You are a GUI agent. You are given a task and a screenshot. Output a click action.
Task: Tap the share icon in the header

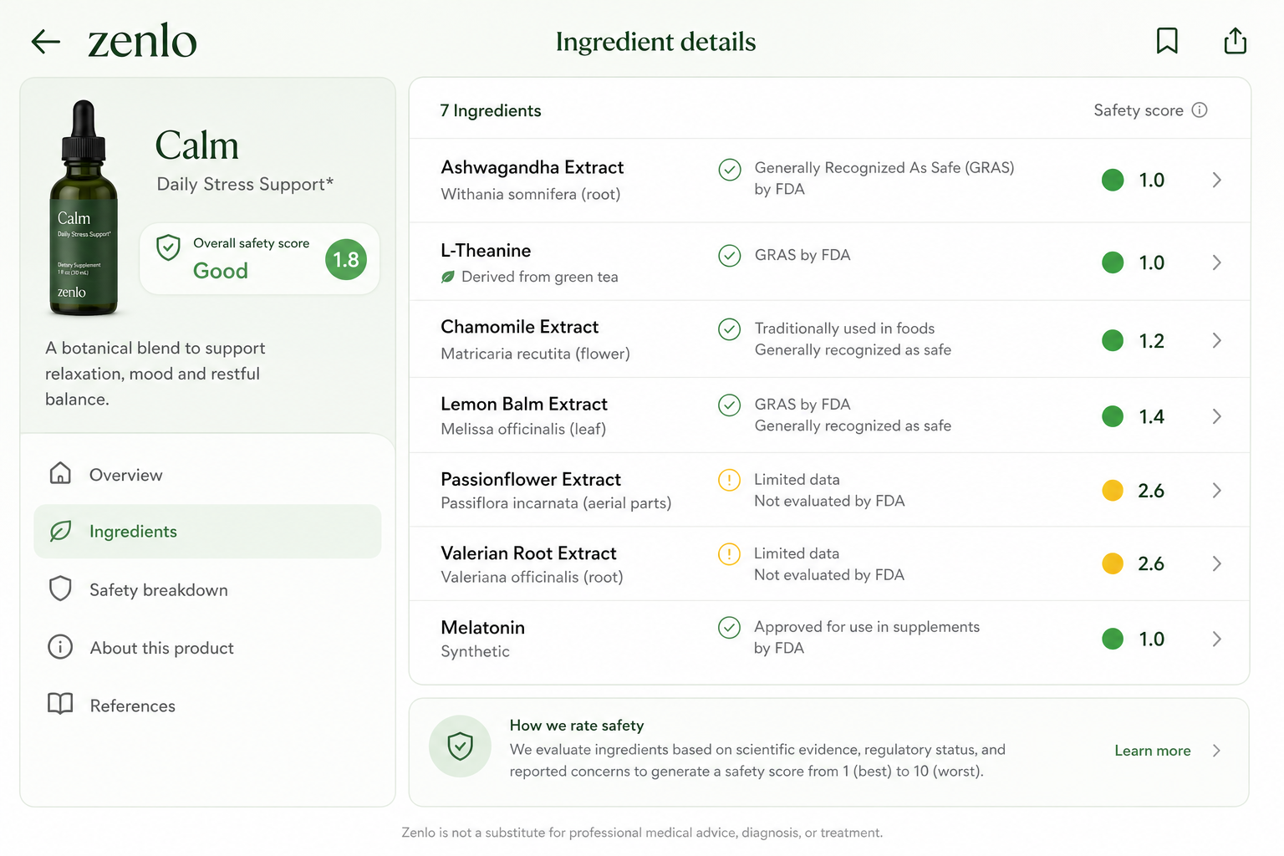[1236, 40]
